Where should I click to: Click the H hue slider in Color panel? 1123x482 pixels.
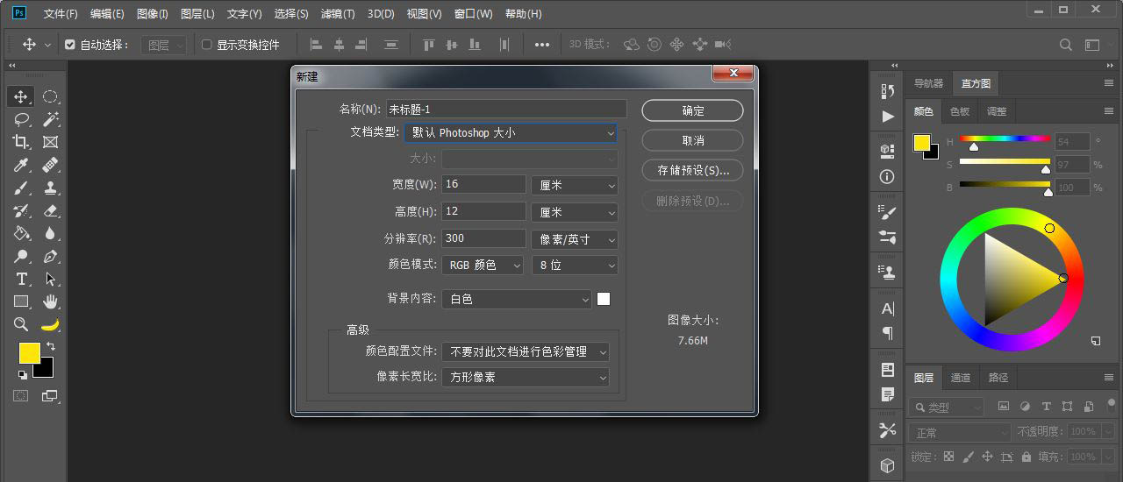(x=1005, y=138)
